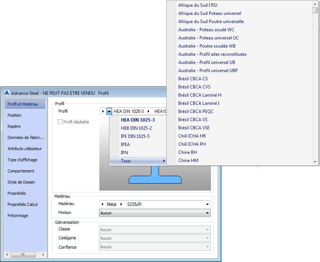This screenshot has width=320, height=262.
Task: Open the Classe galvanisation dropdown
Action: [155, 230]
